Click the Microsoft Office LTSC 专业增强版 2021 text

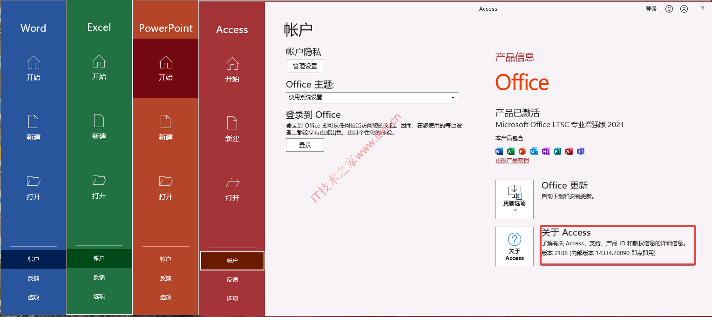pyautogui.click(x=560, y=125)
